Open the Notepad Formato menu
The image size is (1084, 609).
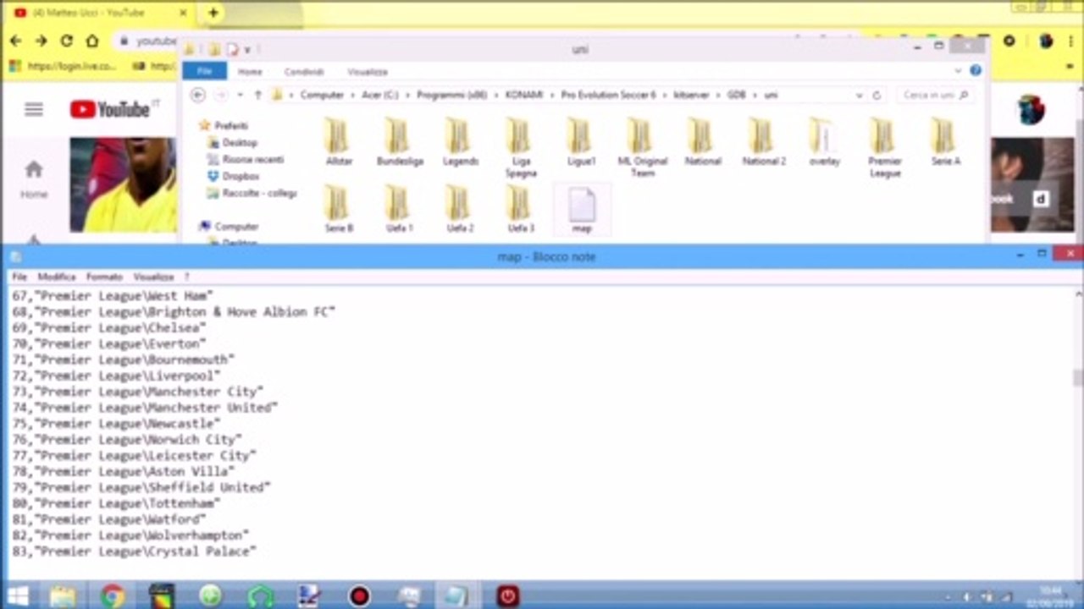[104, 277]
